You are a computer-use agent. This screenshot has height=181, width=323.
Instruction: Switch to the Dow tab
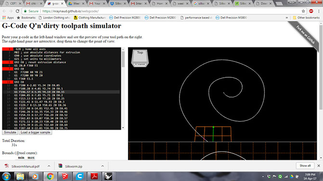264,3
